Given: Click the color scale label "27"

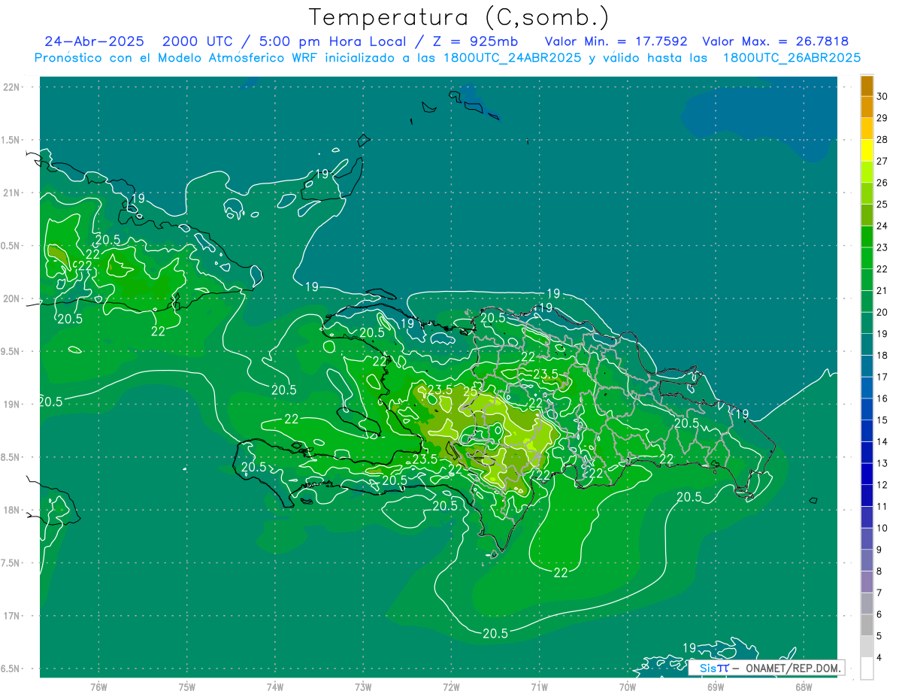Looking at the screenshot, I should tap(882, 161).
